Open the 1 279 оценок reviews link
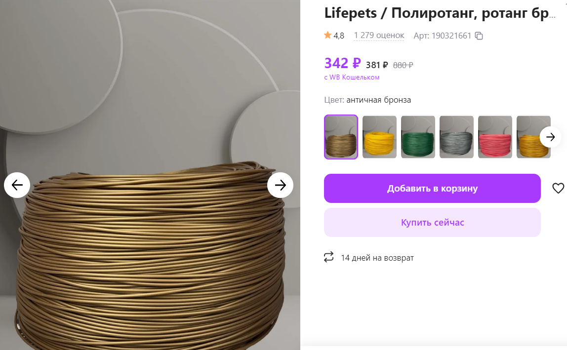567x350 pixels. pyautogui.click(x=379, y=36)
